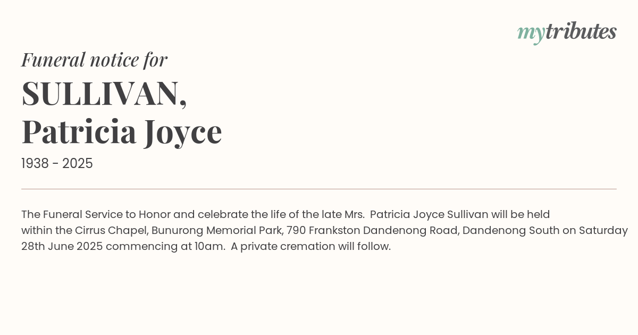Click the date '28th June 2025'
This screenshot has height=335, width=638.
pyautogui.click(x=62, y=247)
